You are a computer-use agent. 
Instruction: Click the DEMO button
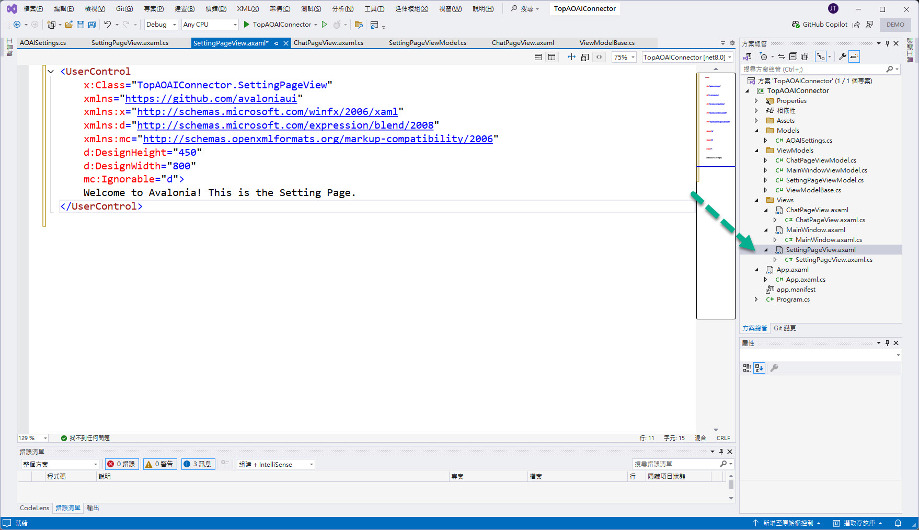895,25
